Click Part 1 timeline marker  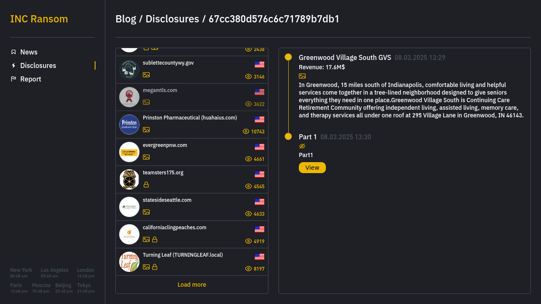click(x=288, y=136)
